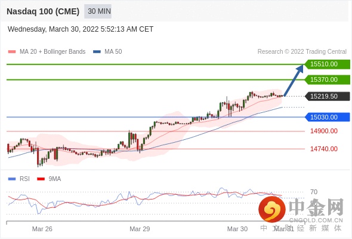Click the blue upward forecast arrow
This screenshot has height=239, width=352.
point(294,80)
